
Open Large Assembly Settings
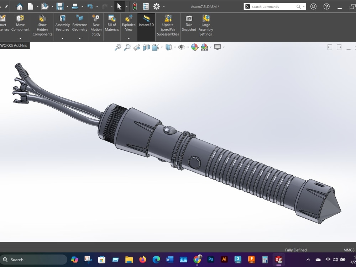(206, 25)
